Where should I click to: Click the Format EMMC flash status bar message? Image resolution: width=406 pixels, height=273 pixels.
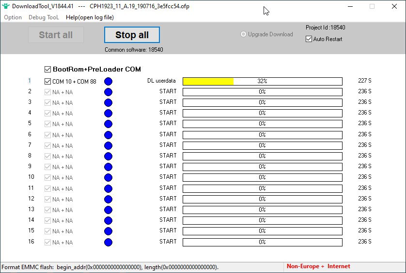point(110,267)
